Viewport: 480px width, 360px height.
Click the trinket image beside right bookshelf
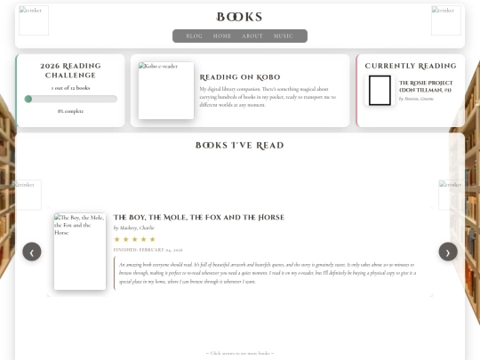(x=453, y=195)
